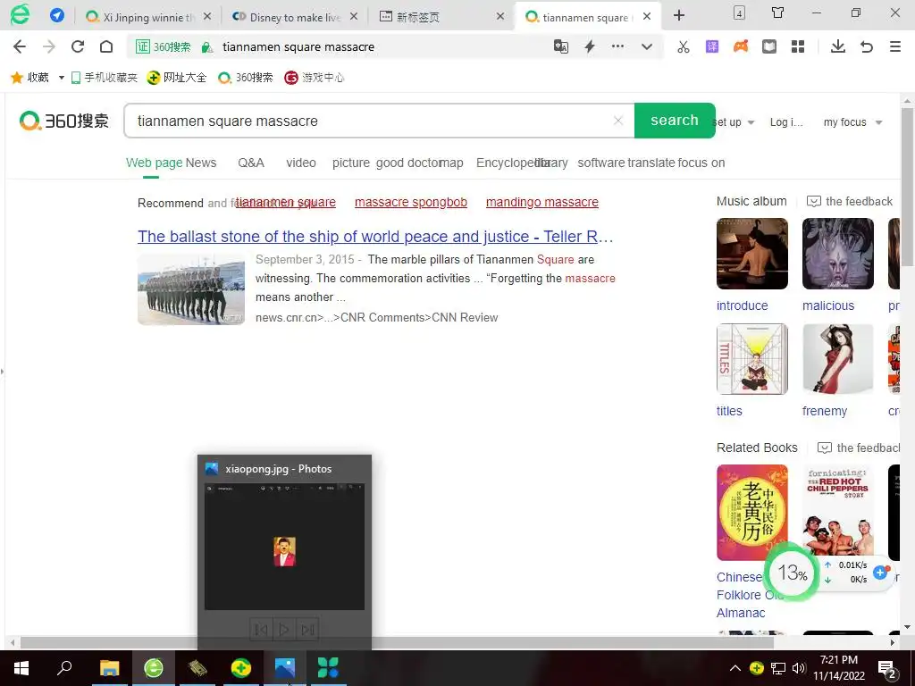Open a new tab with plus button

pyautogui.click(x=679, y=15)
